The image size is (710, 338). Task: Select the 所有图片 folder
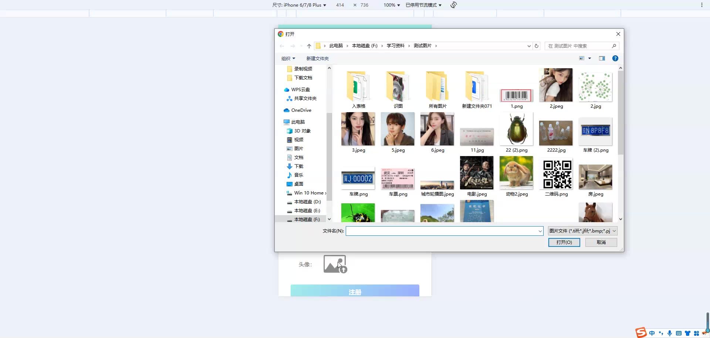pyautogui.click(x=437, y=89)
